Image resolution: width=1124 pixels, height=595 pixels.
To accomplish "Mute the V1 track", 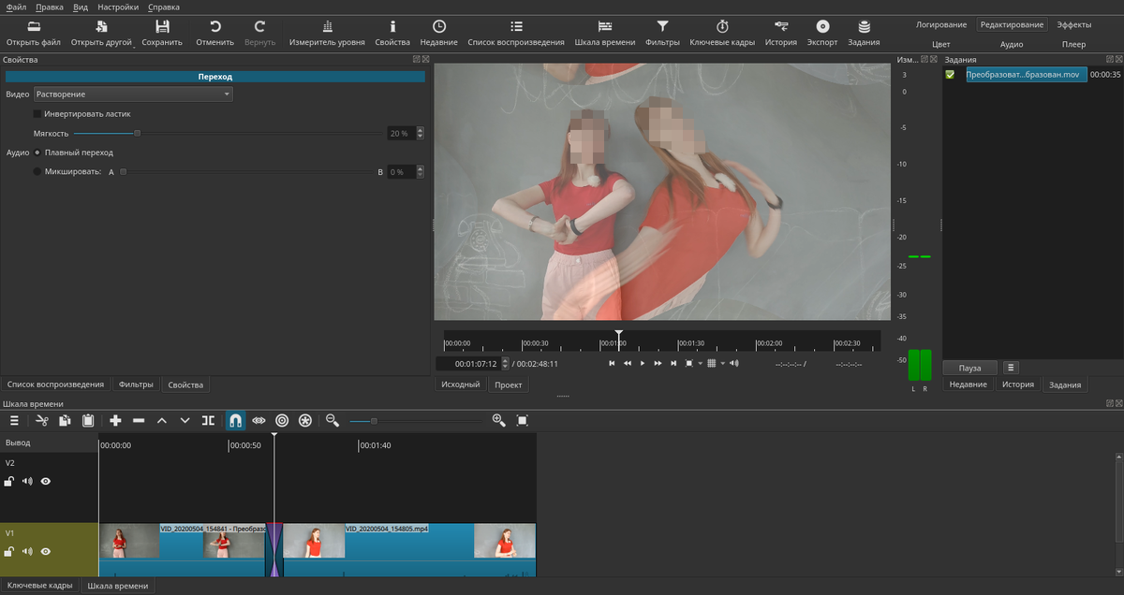I will click(27, 552).
